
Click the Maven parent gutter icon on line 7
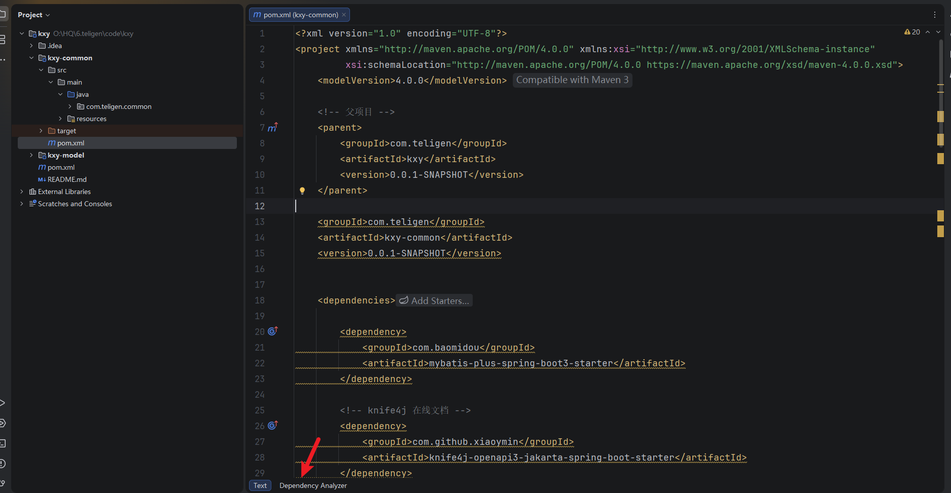[272, 128]
